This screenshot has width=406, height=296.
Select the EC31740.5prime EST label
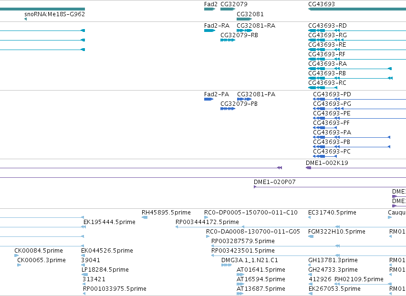pos(332,213)
